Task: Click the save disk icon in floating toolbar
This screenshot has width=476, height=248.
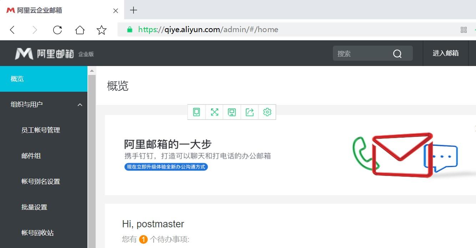Action: point(232,112)
